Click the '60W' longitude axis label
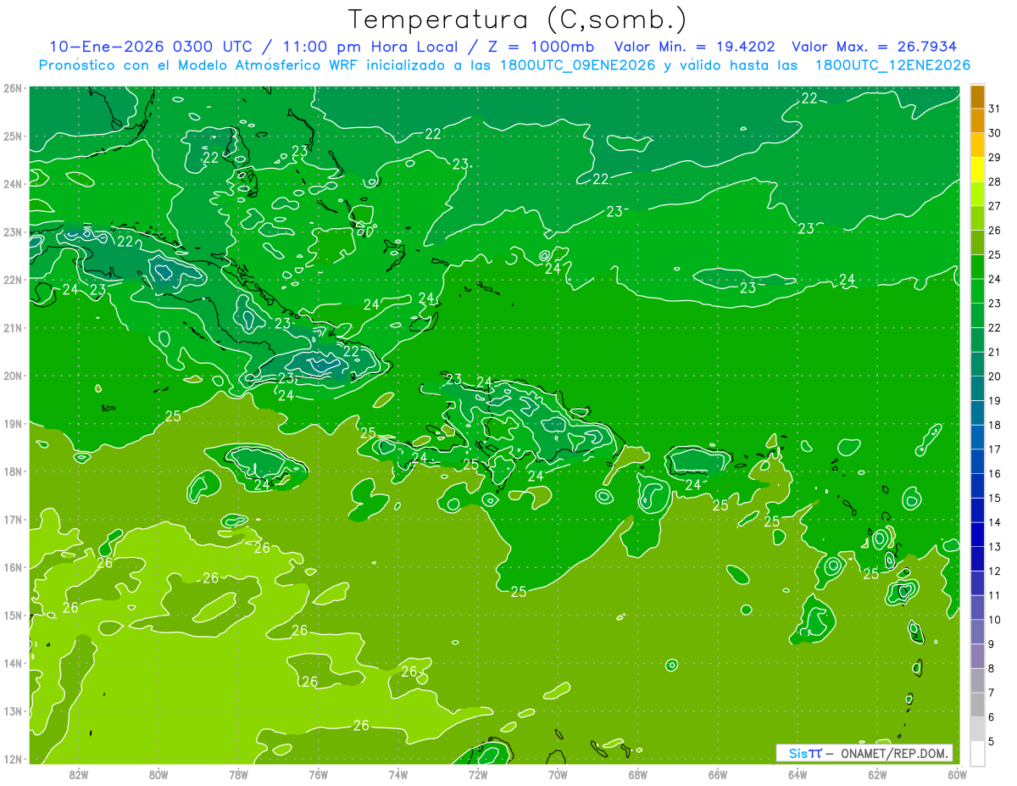The height and width of the screenshot is (786, 1017). 958,775
